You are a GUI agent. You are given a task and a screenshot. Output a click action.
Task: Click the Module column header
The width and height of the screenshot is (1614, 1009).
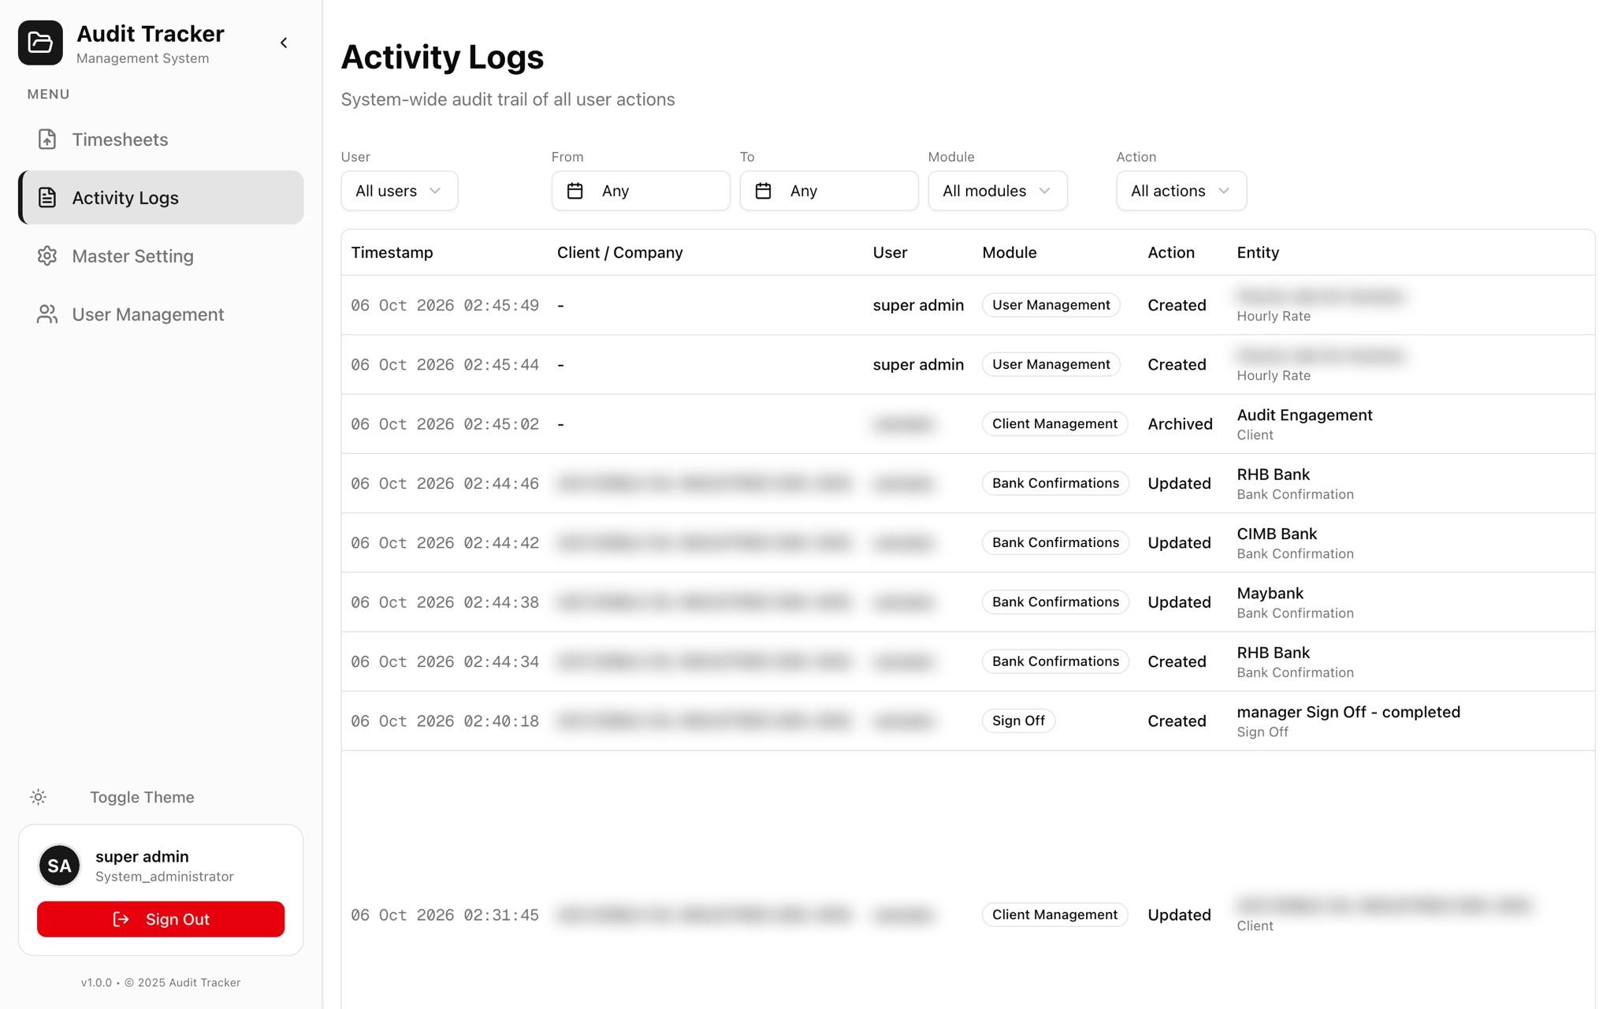click(1009, 252)
